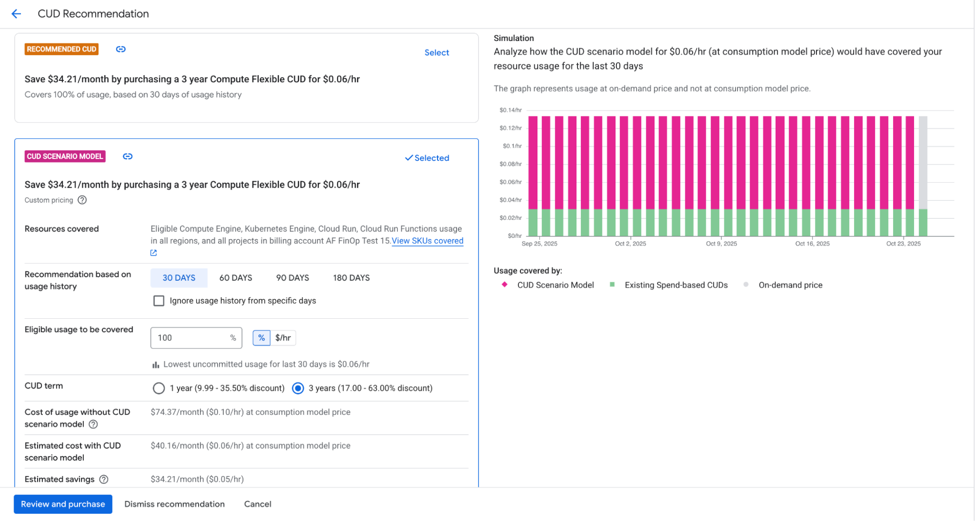The image size is (975, 521).
Task: Click the lowest uncommitted usage chart icon
Action: (x=156, y=364)
